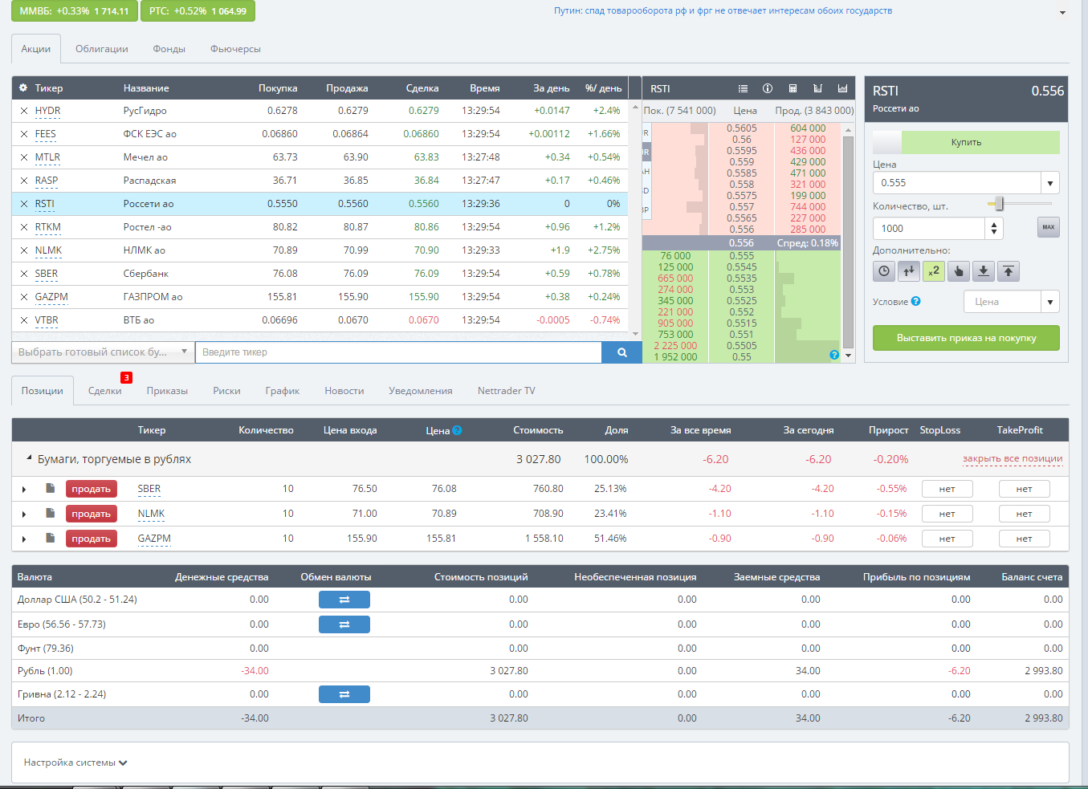Open the График tab

283,391
